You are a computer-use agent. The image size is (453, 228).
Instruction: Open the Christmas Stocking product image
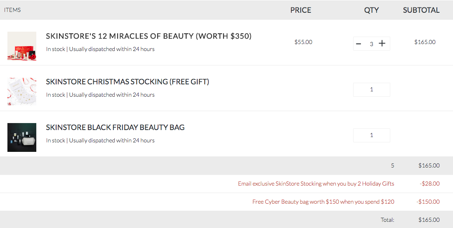(x=22, y=91)
